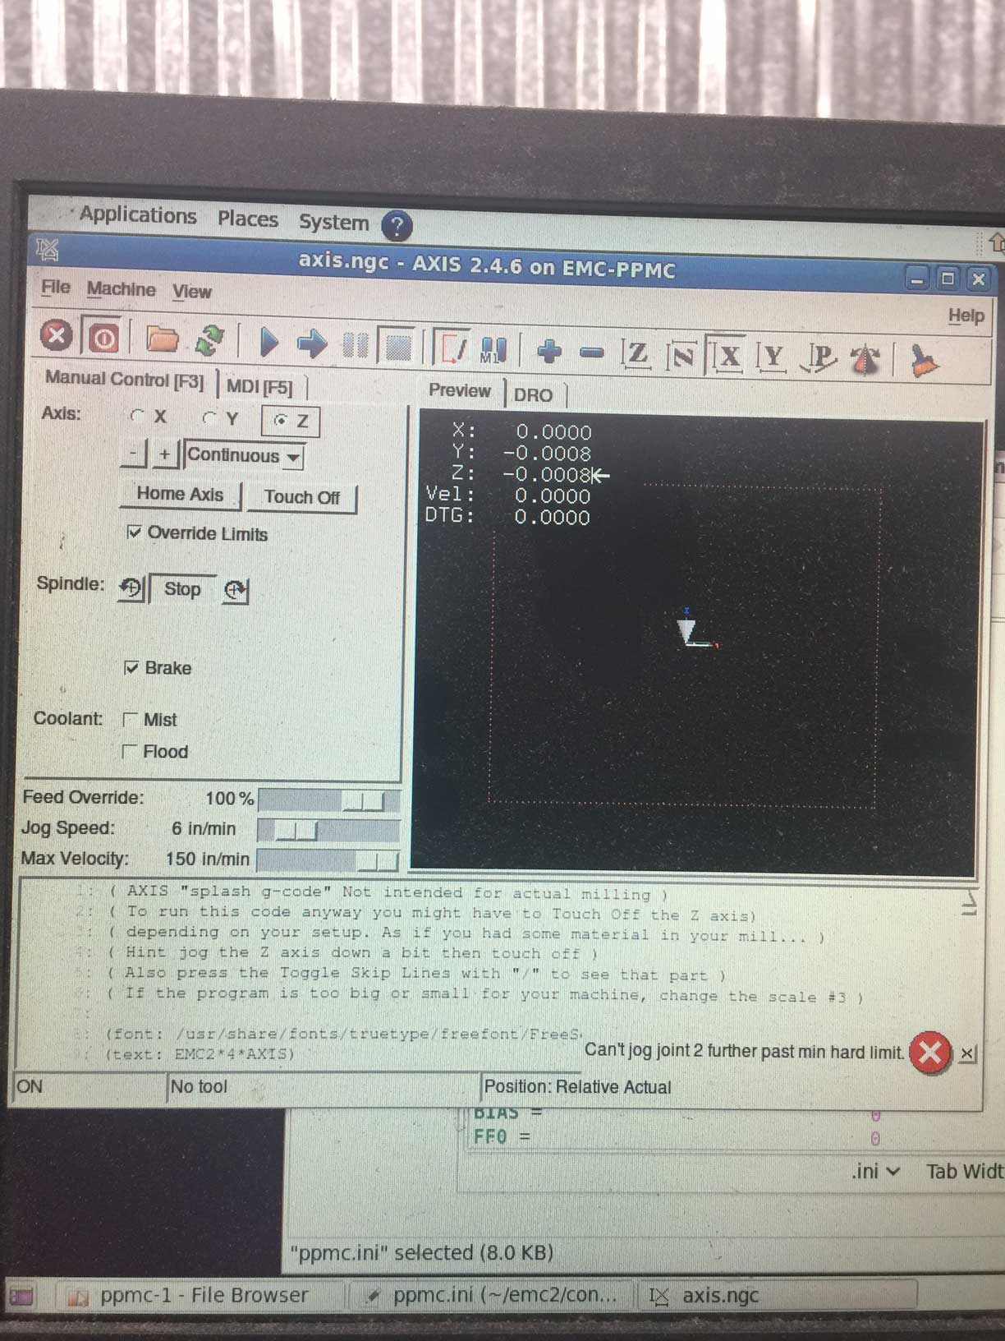Clear live plot with the broom icon
Image resolution: width=1005 pixels, height=1341 pixels.
click(x=924, y=361)
